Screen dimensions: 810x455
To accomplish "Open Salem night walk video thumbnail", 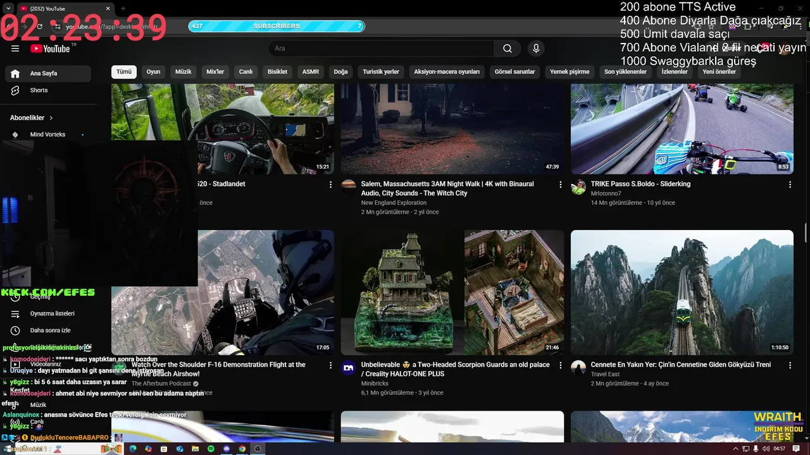I will point(452,129).
